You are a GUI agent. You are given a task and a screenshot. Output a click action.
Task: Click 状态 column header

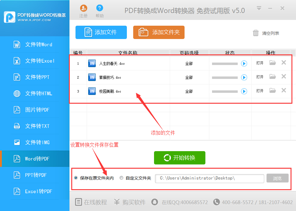point(230,53)
